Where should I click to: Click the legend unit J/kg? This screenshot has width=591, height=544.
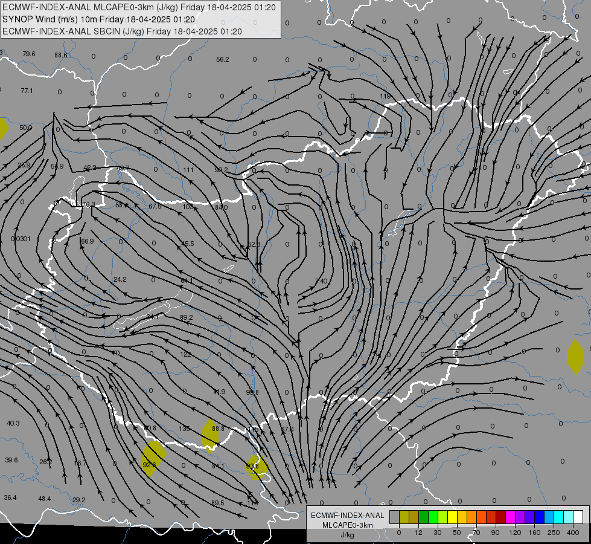coord(348,535)
